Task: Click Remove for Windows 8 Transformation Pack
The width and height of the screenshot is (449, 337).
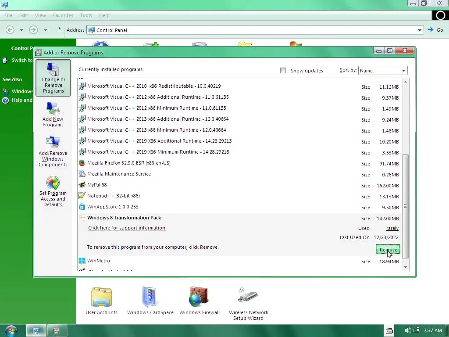Action: coord(388,250)
